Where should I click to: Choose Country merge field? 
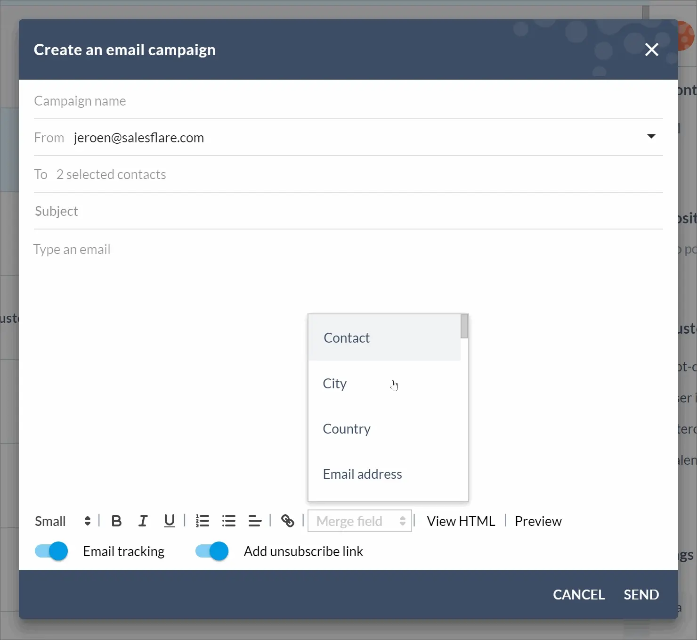384,429
